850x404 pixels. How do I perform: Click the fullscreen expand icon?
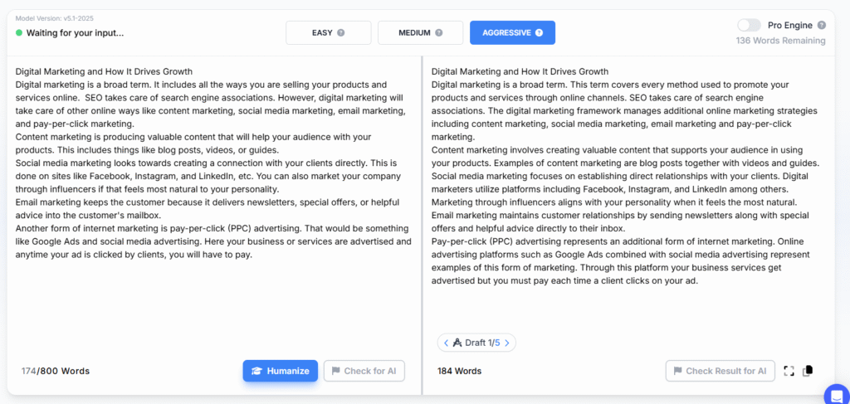point(789,371)
